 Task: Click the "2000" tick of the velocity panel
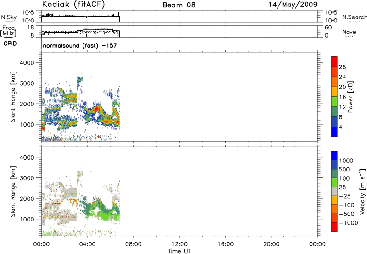click(27, 199)
